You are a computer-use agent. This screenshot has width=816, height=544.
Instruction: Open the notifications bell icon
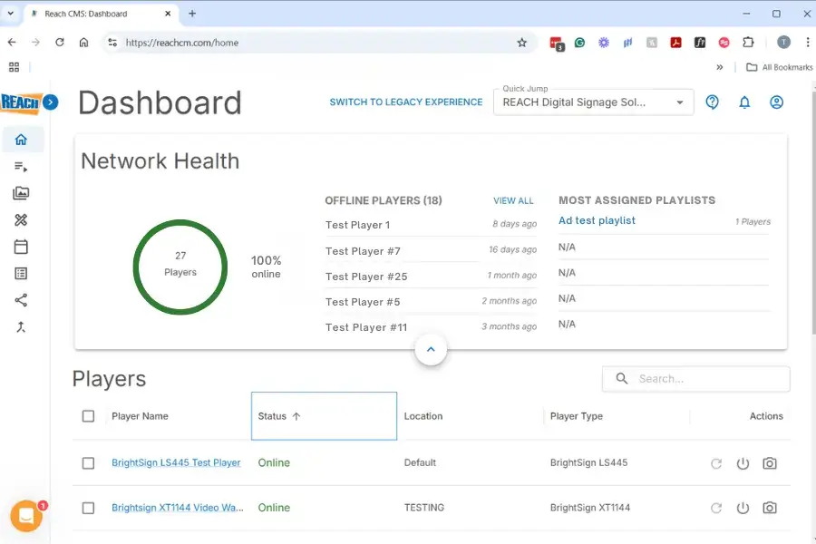[744, 102]
